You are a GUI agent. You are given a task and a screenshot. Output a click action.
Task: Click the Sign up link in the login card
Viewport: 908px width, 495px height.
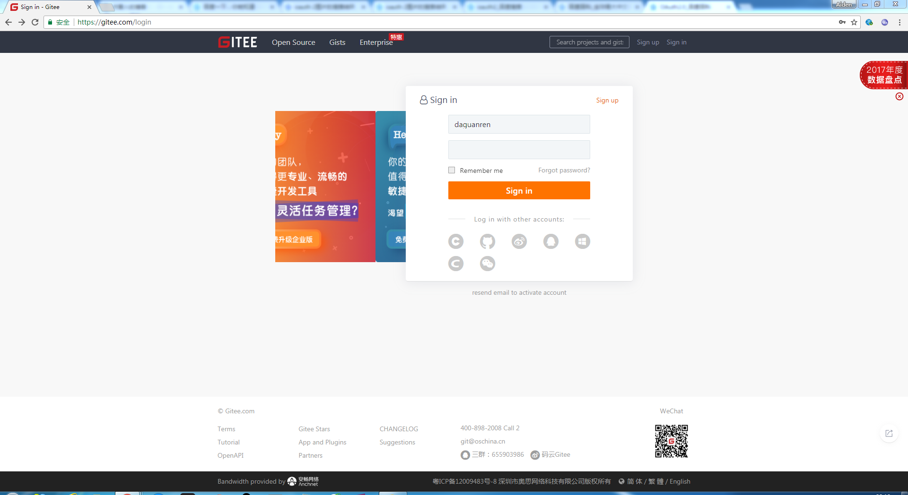pyautogui.click(x=607, y=100)
